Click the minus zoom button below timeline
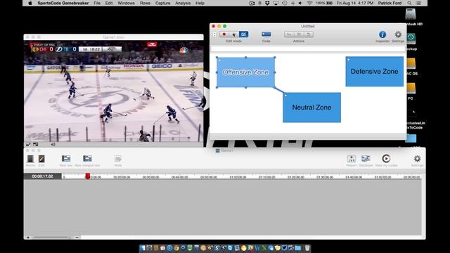This screenshot has width=450, height=253. click(77, 238)
